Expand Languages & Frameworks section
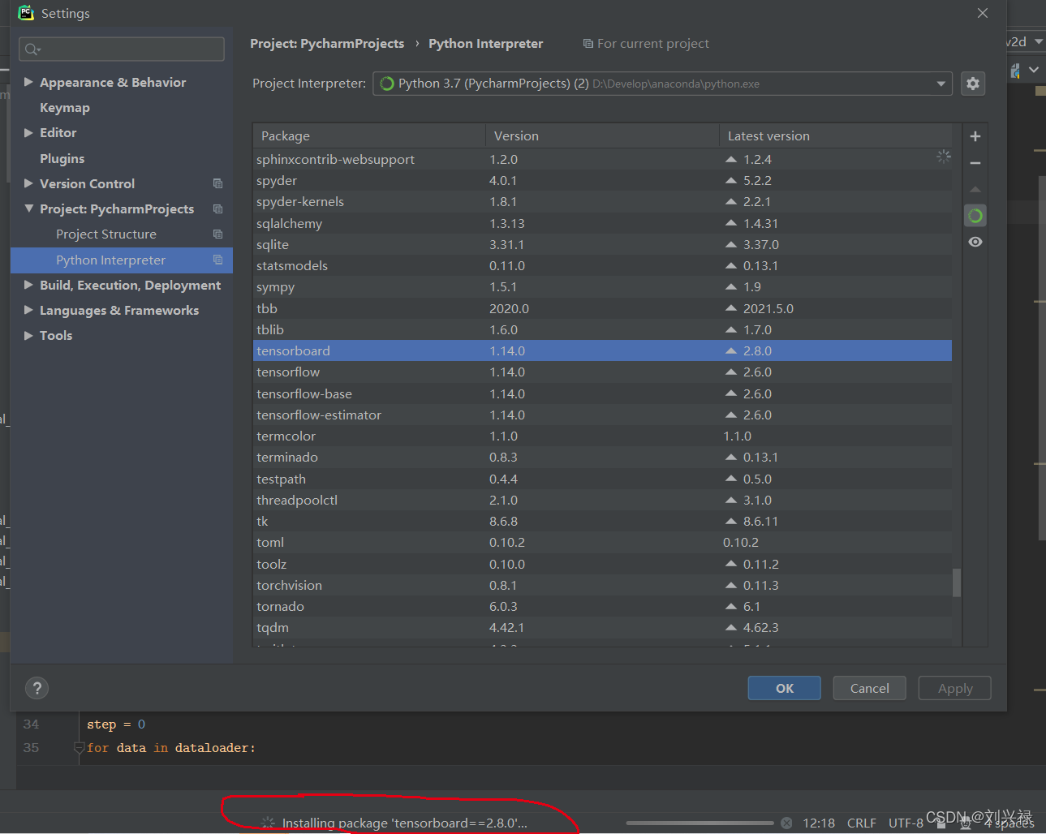 28,310
